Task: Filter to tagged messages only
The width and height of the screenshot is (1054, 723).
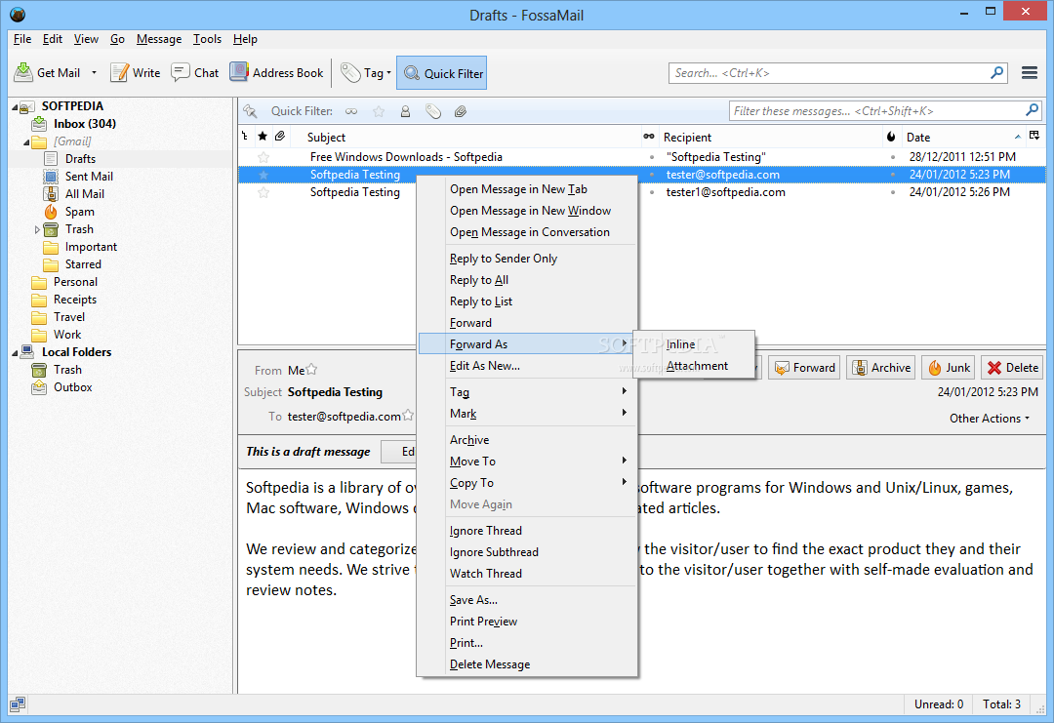Action: tap(433, 111)
